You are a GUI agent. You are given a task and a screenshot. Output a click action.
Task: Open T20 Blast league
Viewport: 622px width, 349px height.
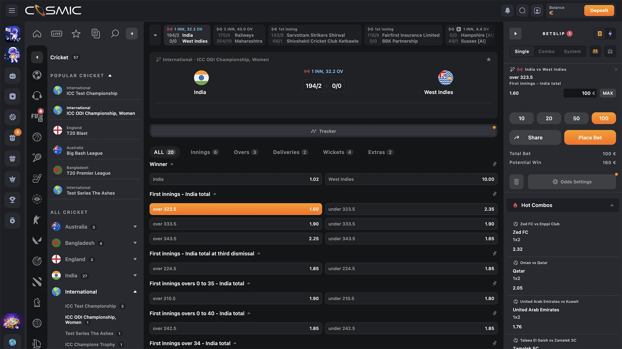[x=95, y=131]
